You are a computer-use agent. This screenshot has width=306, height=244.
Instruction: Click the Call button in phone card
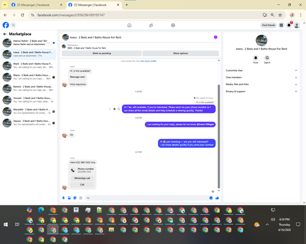point(82,184)
